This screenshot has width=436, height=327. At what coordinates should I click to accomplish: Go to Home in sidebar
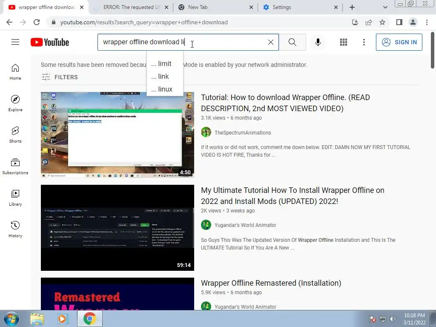(15, 72)
